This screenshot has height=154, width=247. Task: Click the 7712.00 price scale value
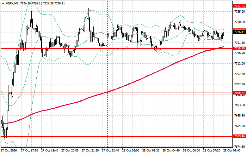(240, 64)
